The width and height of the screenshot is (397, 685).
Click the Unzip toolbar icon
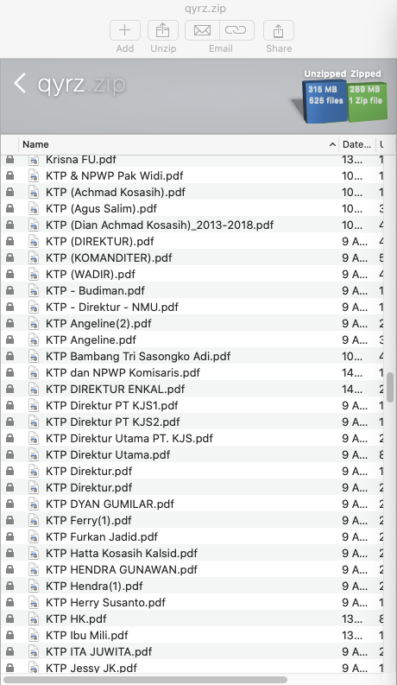[x=163, y=30]
